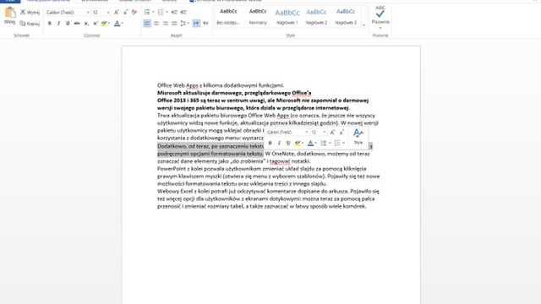This screenshot has height=304, width=541.
Task: Click mini toolbar font color icon
Action: (x=310, y=143)
